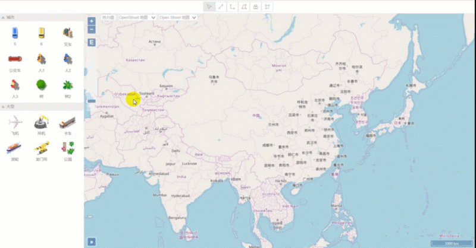
Task: Select the 人3 person item
Action: [x=15, y=85]
